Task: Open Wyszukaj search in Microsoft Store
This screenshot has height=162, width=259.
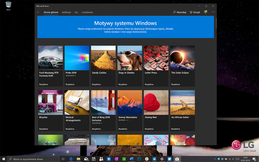Action: click(179, 12)
